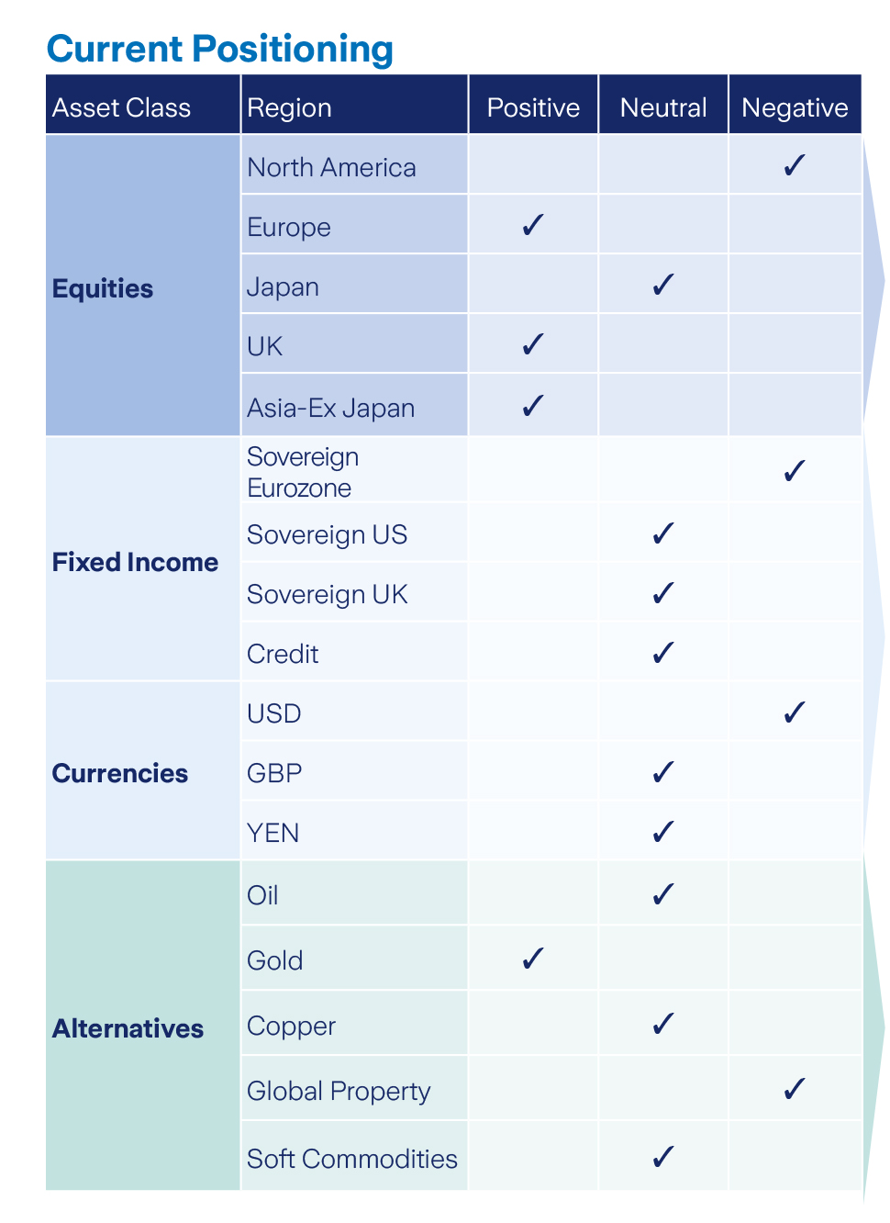890x1223 pixels.
Task: Select the Alternatives asset class cell
Action: pos(143,1026)
